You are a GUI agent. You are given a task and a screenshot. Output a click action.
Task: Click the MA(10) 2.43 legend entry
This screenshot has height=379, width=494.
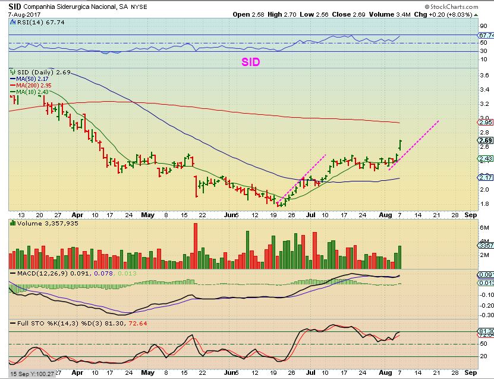[29, 92]
